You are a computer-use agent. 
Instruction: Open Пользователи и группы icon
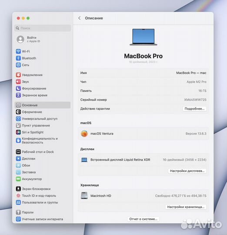click(18, 202)
